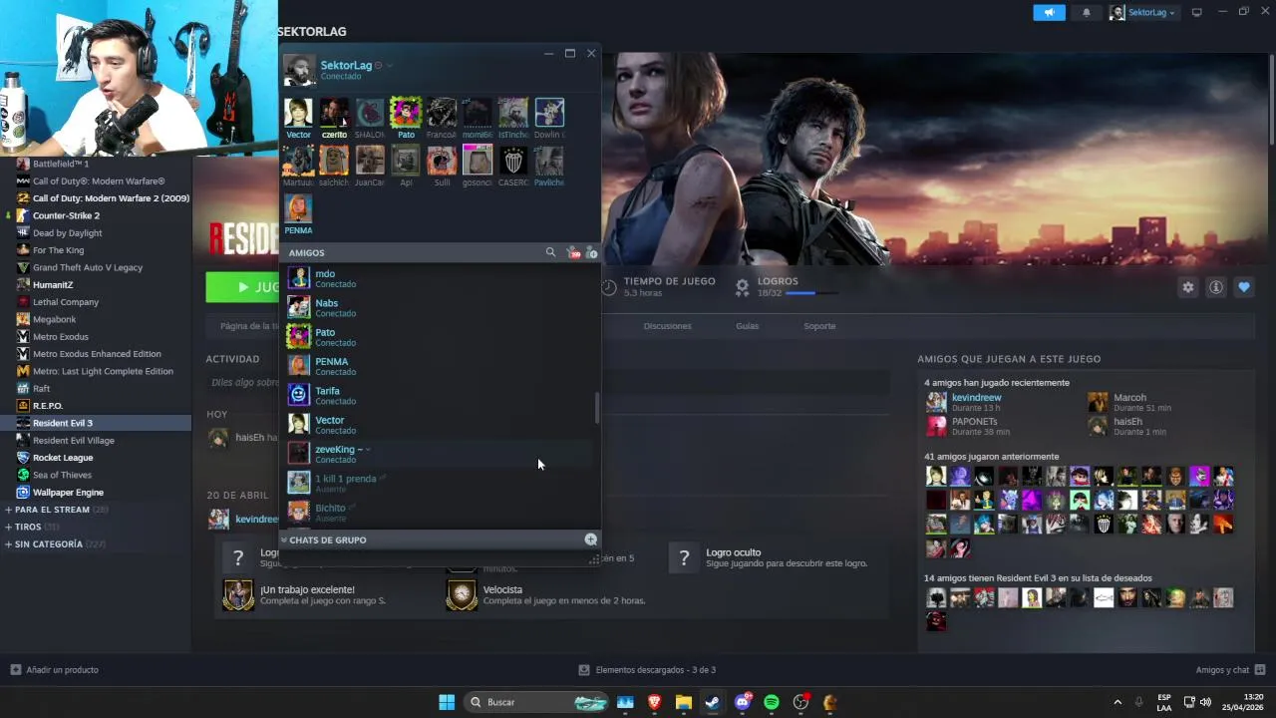
Task: Click the Amigos y chat icon
Action: click(1260, 669)
